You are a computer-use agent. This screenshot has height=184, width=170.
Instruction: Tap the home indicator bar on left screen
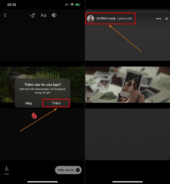pos(42,182)
